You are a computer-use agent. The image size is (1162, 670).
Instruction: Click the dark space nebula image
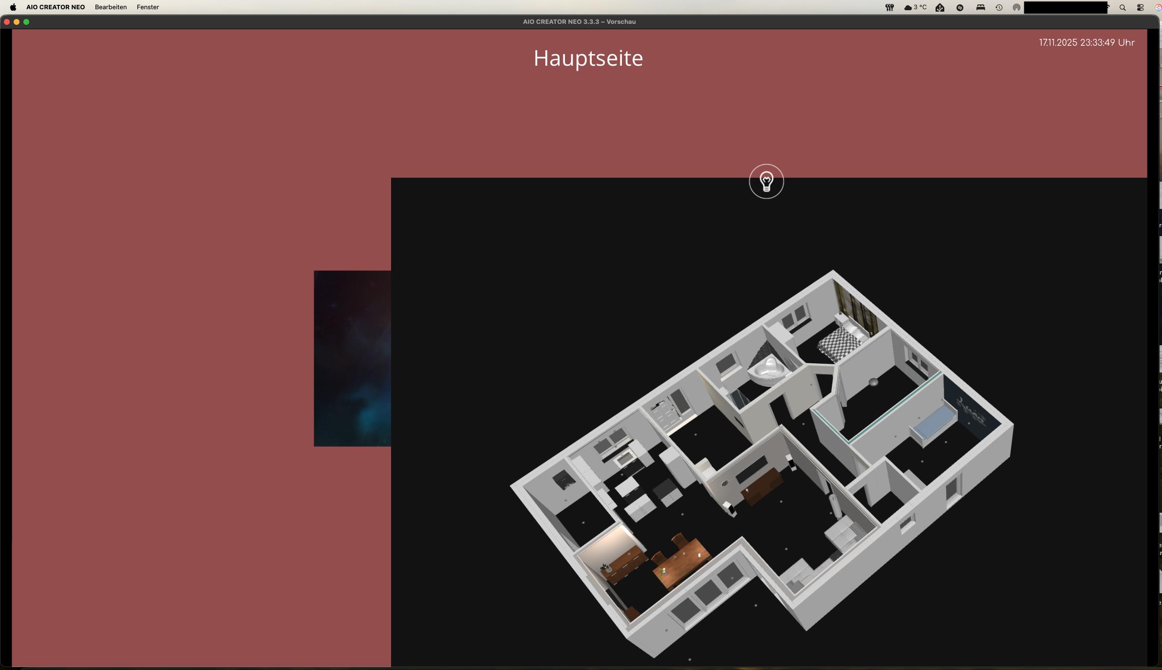point(352,358)
